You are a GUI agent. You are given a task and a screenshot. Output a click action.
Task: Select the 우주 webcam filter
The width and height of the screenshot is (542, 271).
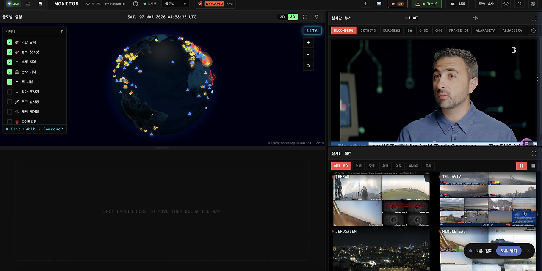tap(429, 166)
